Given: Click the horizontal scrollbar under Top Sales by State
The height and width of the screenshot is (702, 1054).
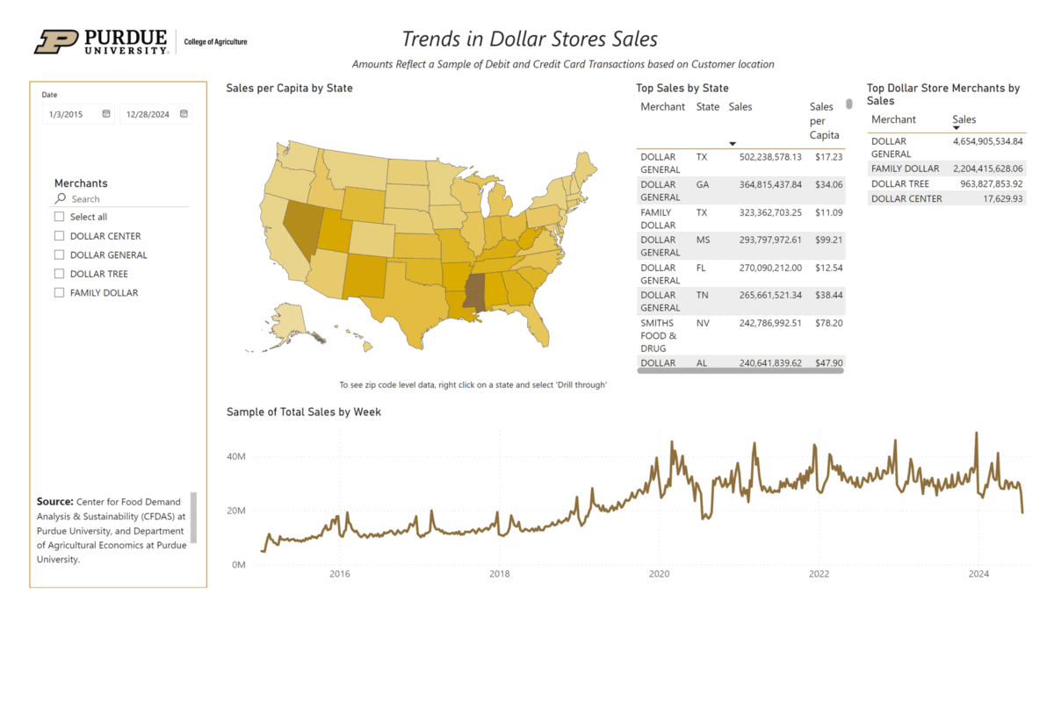Looking at the screenshot, I should pyautogui.click(x=740, y=370).
